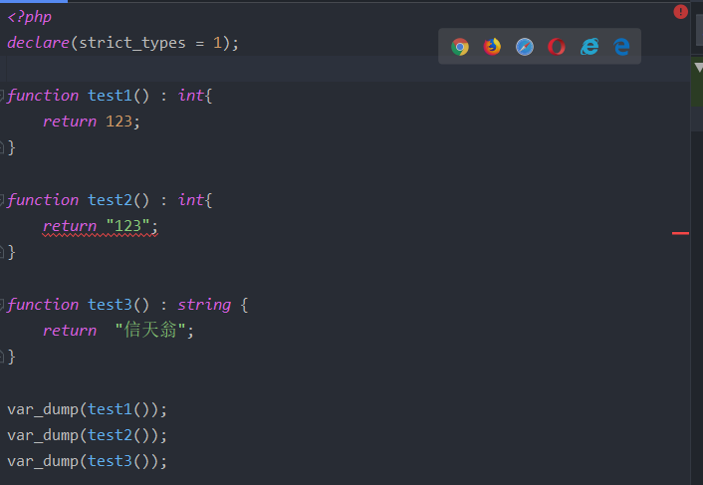The height and width of the screenshot is (485, 703).
Task: Click the int return type of test2
Action: click(x=191, y=199)
